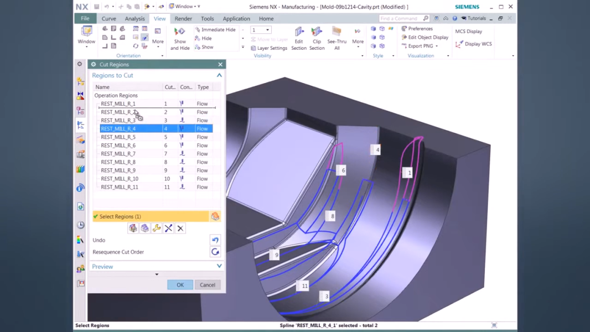
Task: Switch to the Application tab
Action: (236, 18)
